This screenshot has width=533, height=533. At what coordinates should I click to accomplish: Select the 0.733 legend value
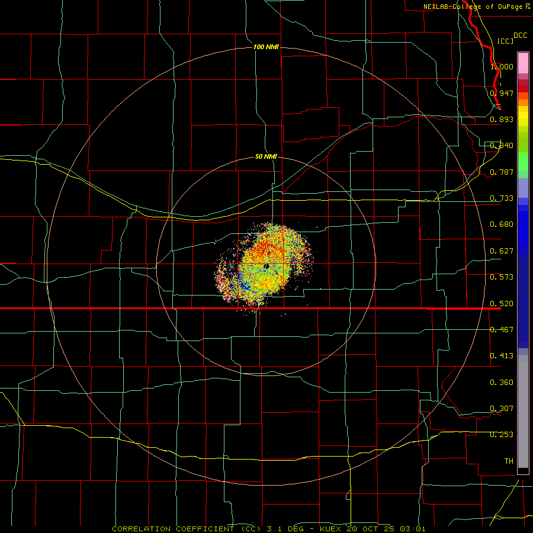tap(502, 198)
